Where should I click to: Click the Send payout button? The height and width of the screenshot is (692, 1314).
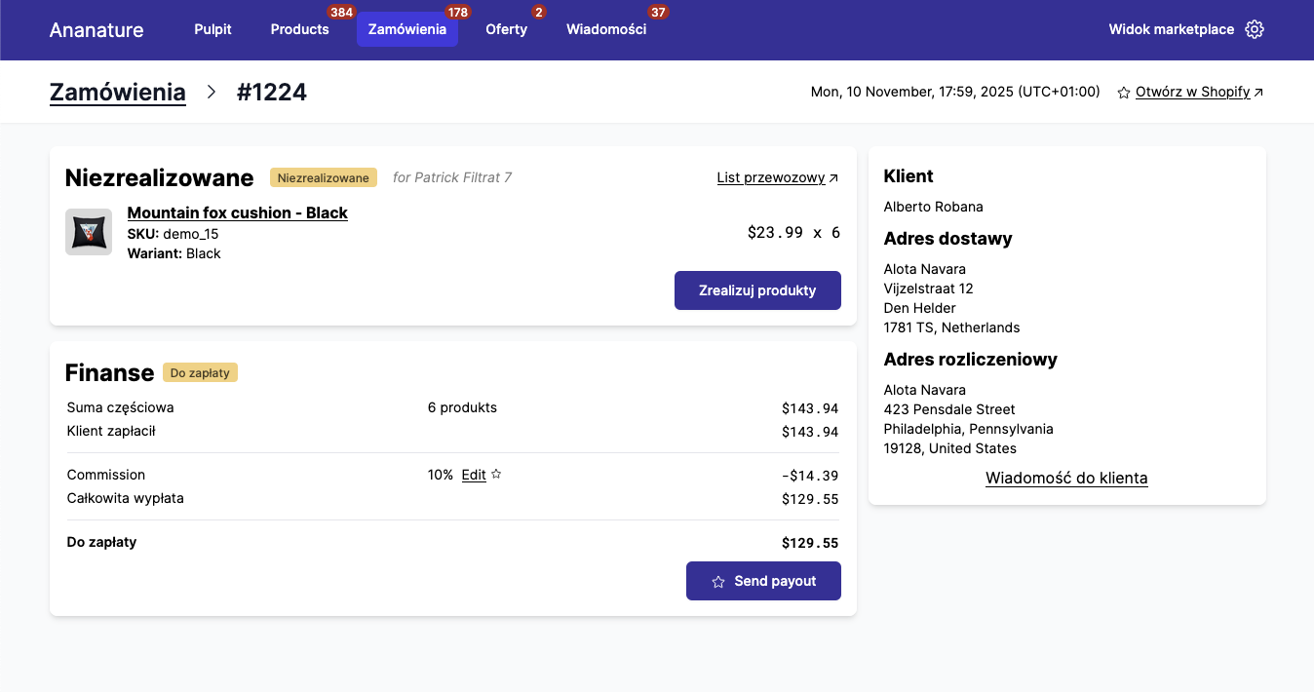[x=763, y=581]
